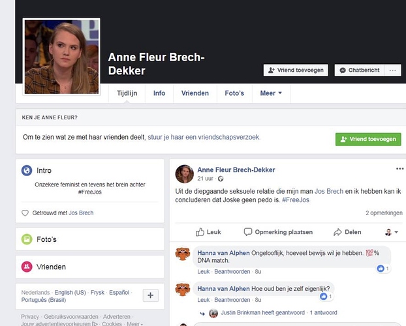406x326 pixels.
Task: View the 2 opmerkingen count
Action: 384,213
